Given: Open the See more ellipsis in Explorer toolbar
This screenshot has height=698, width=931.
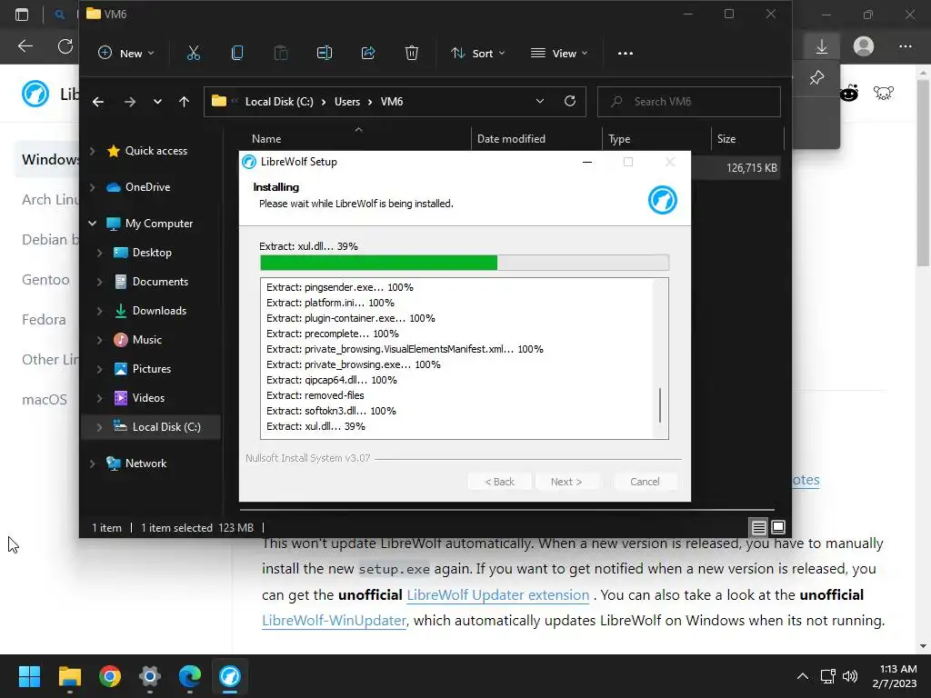Looking at the screenshot, I should (626, 54).
